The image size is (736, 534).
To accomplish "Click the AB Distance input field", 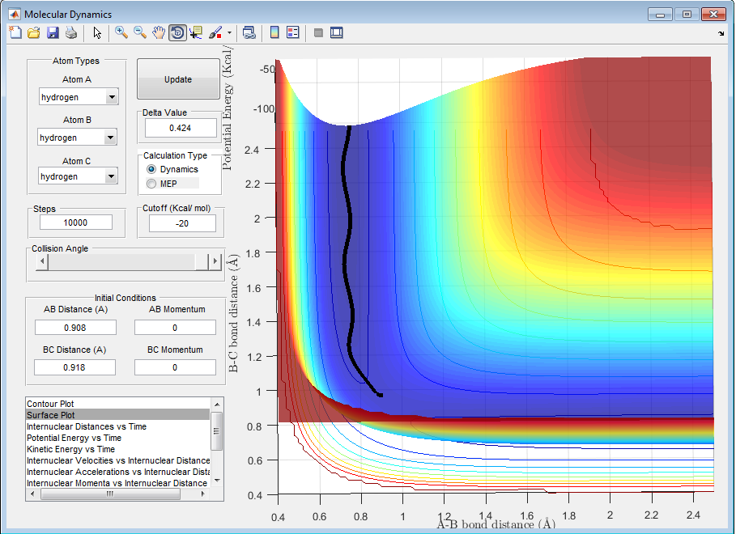I will click(x=75, y=328).
